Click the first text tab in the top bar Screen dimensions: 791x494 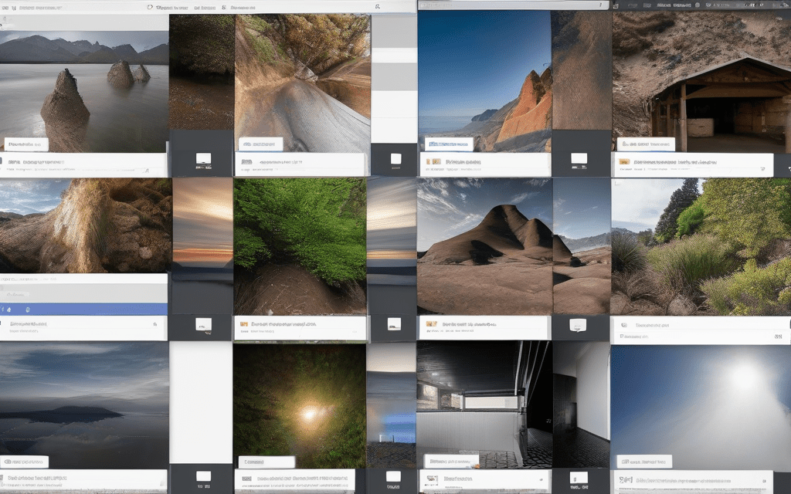173,6
